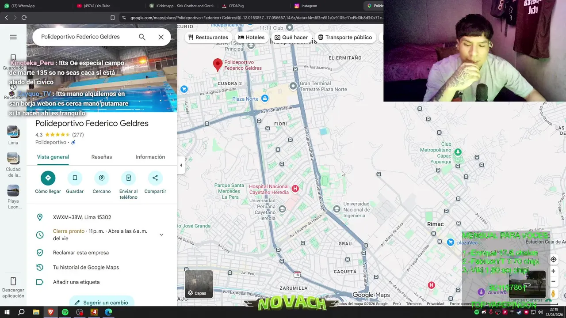
Task: Switch to the CEDAPug browser tab
Action: pyautogui.click(x=254, y=6)
